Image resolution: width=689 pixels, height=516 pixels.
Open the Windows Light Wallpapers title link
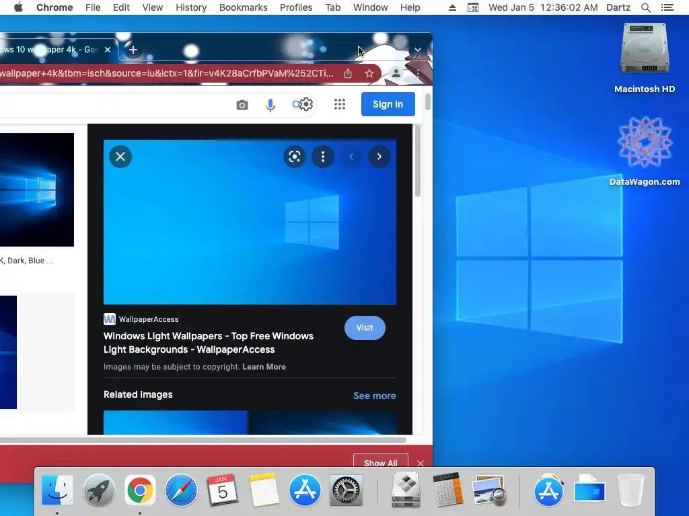pos(209,343)
